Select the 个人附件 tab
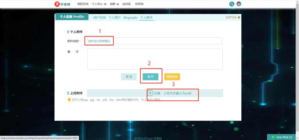Viewport: 299px width, 140px height. 146,17
